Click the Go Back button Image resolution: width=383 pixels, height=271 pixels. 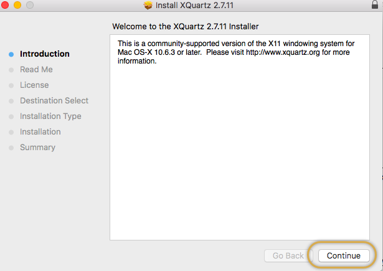[x=288, y=255]
